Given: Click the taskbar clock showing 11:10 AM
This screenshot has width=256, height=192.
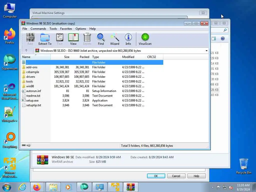Looking at the screenshot, I should pos(243,187).
